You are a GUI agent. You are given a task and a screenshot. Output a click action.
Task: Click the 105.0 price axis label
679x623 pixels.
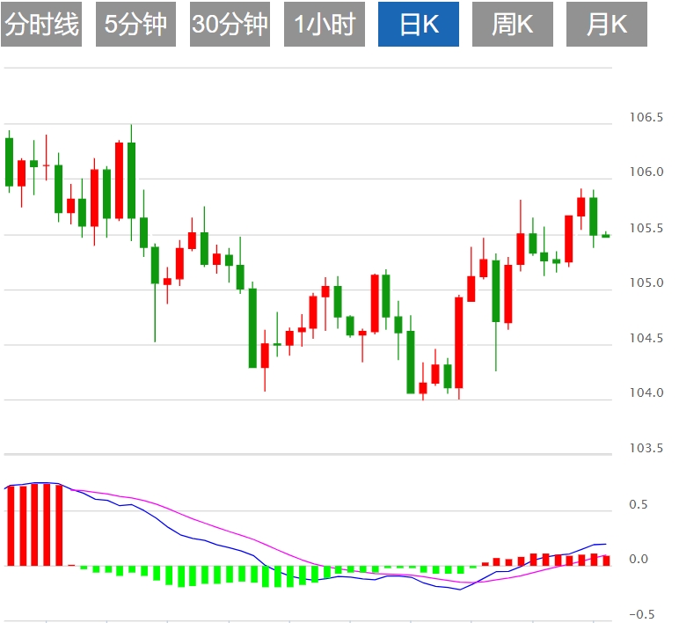pos(646,283)
